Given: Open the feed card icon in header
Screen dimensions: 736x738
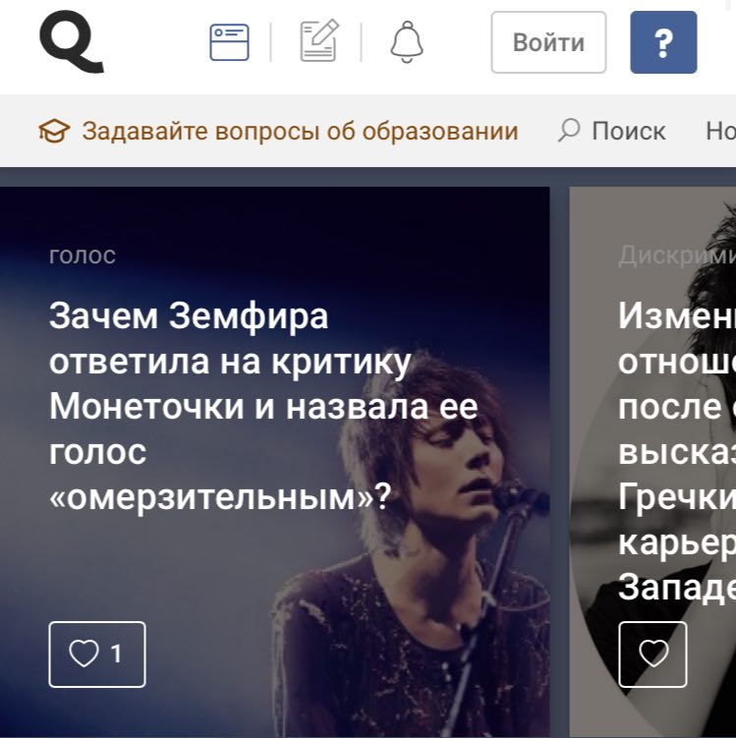Looking at the screenshot, I should tap(229, 42).
